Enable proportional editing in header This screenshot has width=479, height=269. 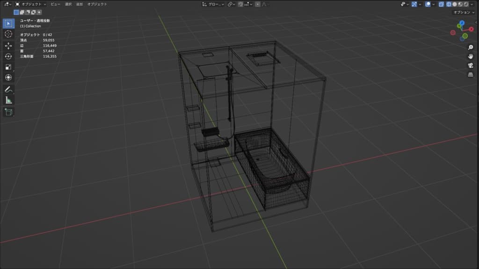pyautogui.click(x=258, y=4)
